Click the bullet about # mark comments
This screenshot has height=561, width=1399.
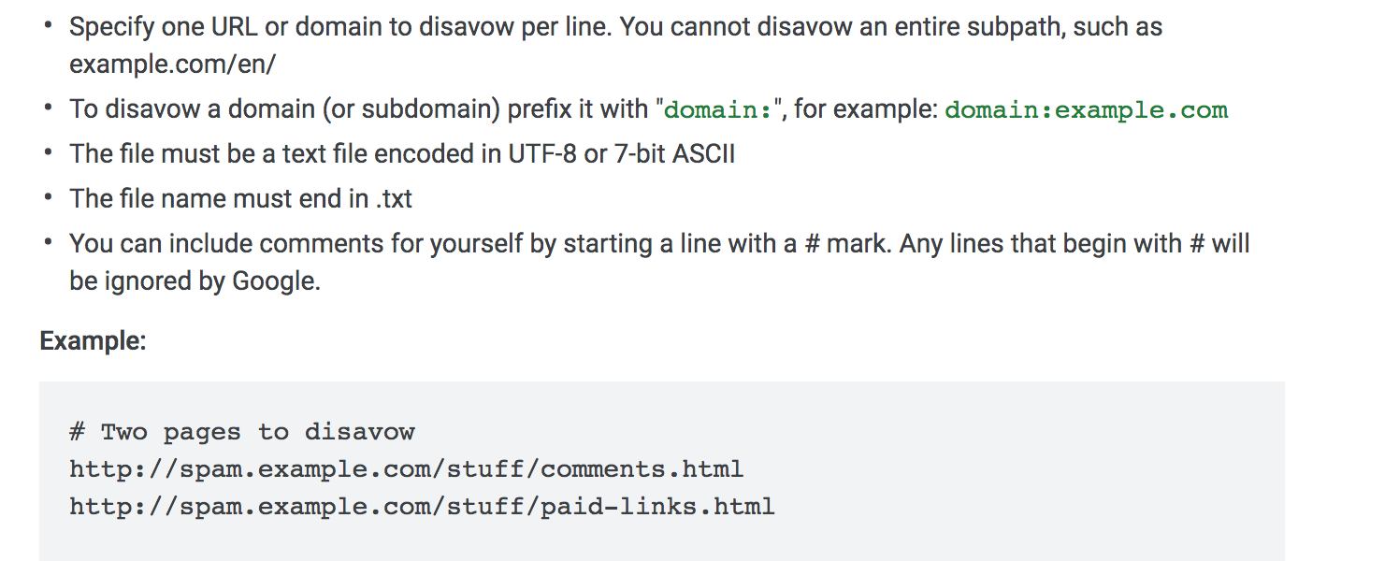pos(659,262)
